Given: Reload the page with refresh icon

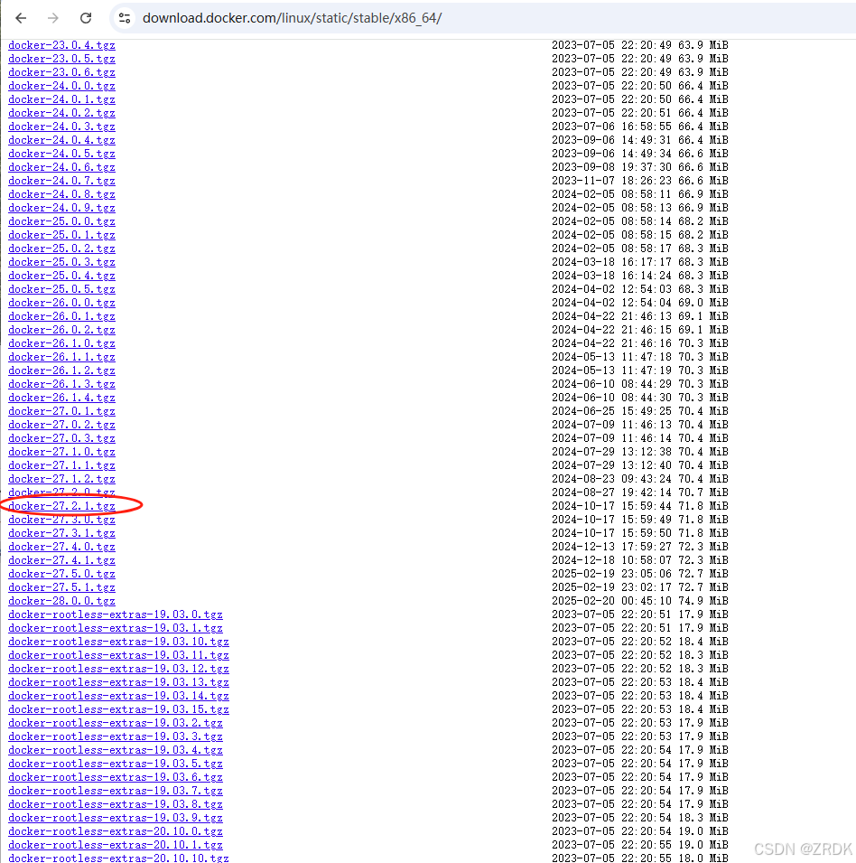Looking at the screenshot, I should click(x=86, y=18).
